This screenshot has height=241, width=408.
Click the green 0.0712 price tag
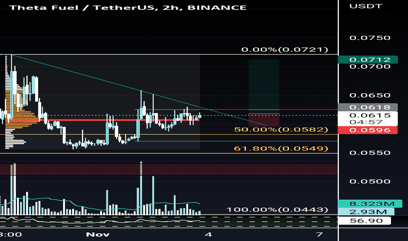pyautogui.click(x=368, y=60)
